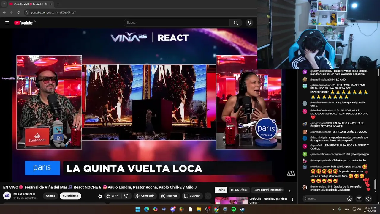Reload the page in the browser
The width and height of the screenshot is (380, 214).
tap(18, 12)
